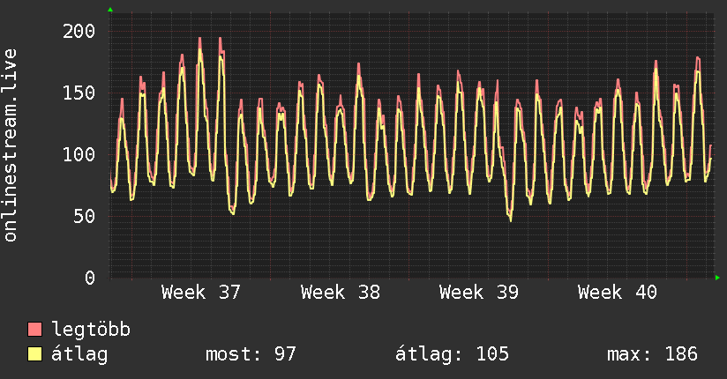Click the onlinestream.live vertical axis title
Viewport: 727px width, 379px height.
[10, 145]
